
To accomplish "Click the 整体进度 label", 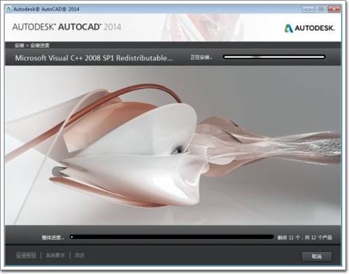I will pyautogui.click(x=53, y=237).
